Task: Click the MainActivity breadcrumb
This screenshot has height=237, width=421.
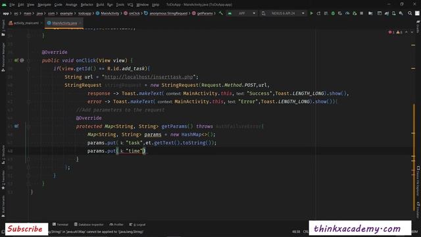Action: pos(107,13)
